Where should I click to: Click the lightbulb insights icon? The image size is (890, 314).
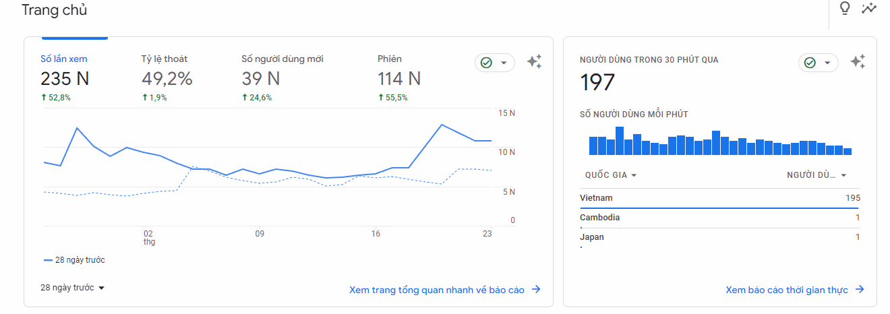pos(844,8)
